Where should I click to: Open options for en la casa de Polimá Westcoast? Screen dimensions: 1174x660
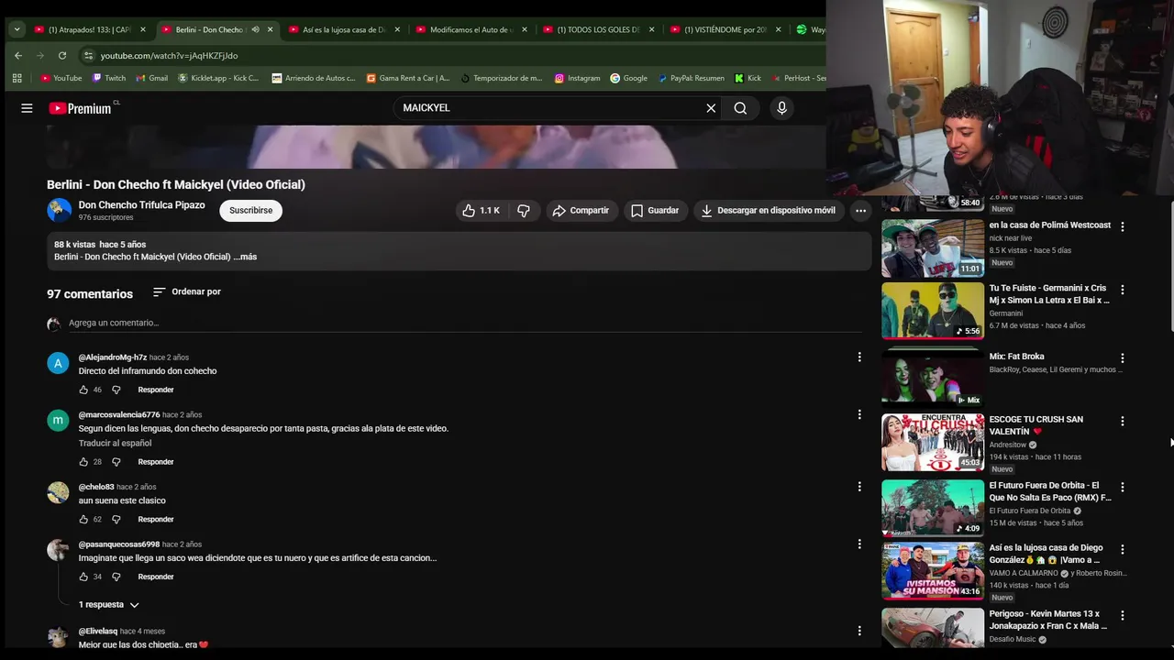(x=1122, y=226)
